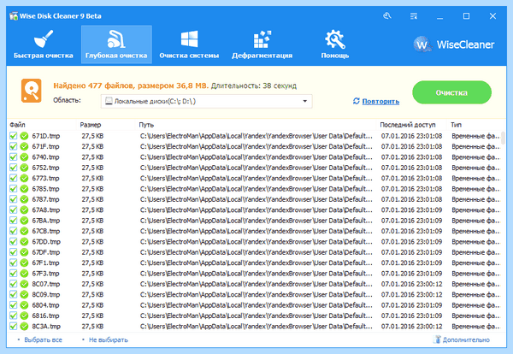Toggle the 67CB.tmp checkbox
Image resolution: width=513 pixels, height=354 pixels.
click(13, 231)
